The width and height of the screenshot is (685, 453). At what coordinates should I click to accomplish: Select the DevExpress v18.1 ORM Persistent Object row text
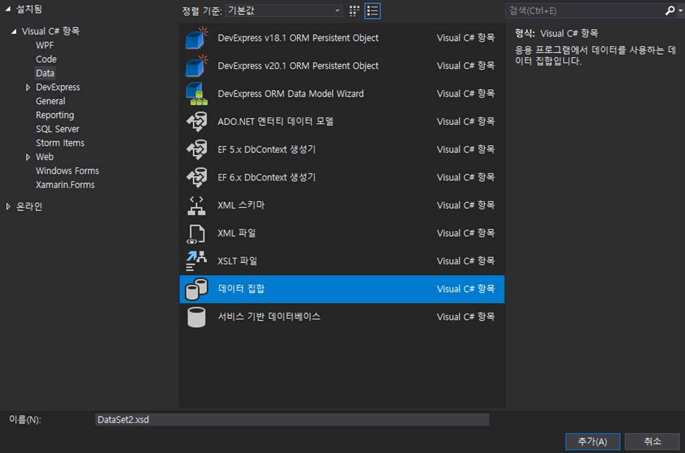[298, 38]
